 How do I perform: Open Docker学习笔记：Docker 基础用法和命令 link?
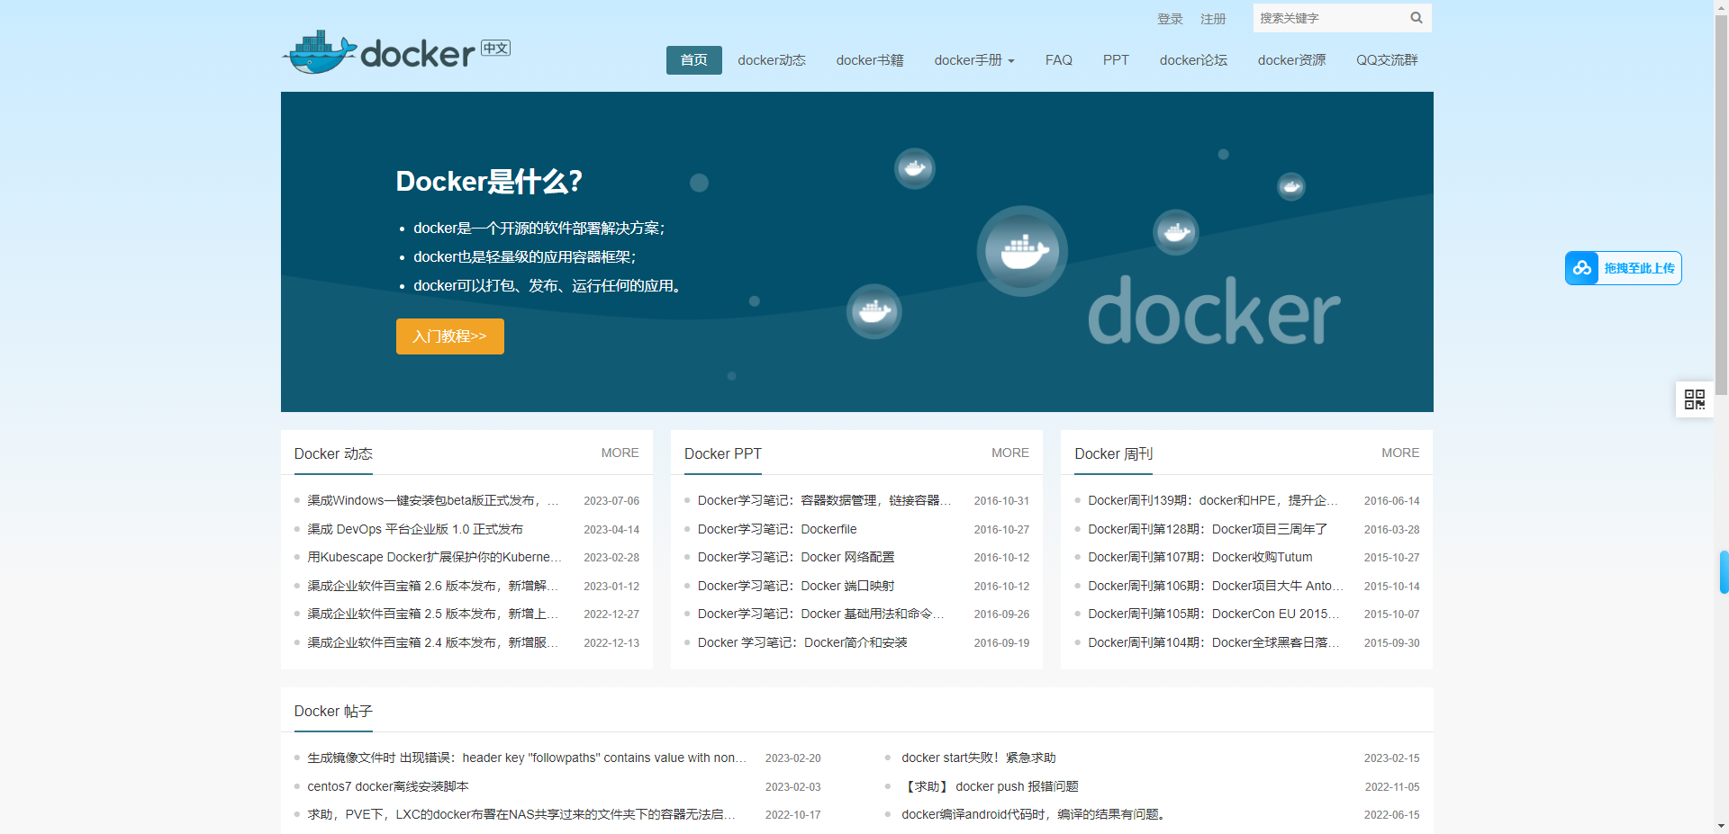(821, 614)
